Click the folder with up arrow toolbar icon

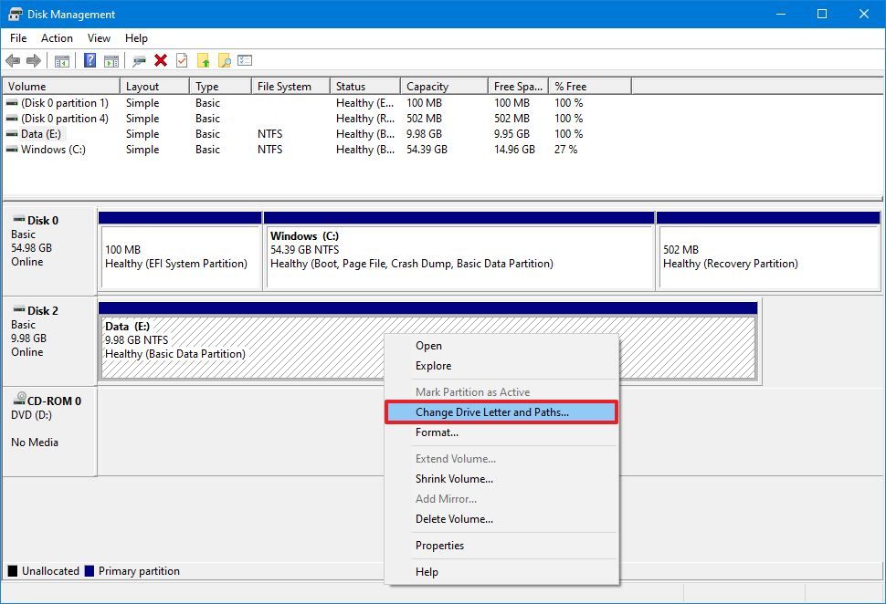tap(203, 60)
